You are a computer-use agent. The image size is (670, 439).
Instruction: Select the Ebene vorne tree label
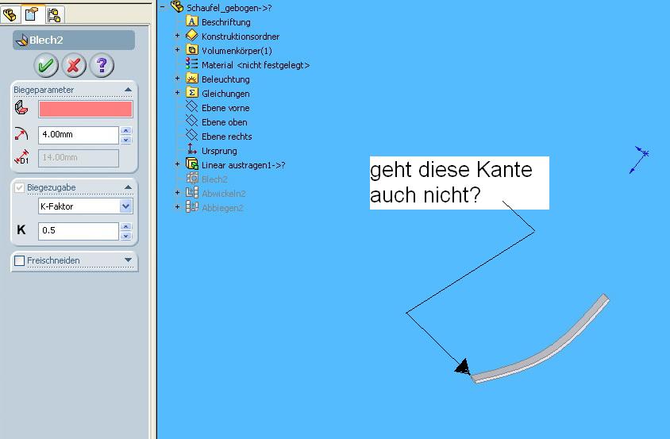pyautogui.click(x=225, y=108)
